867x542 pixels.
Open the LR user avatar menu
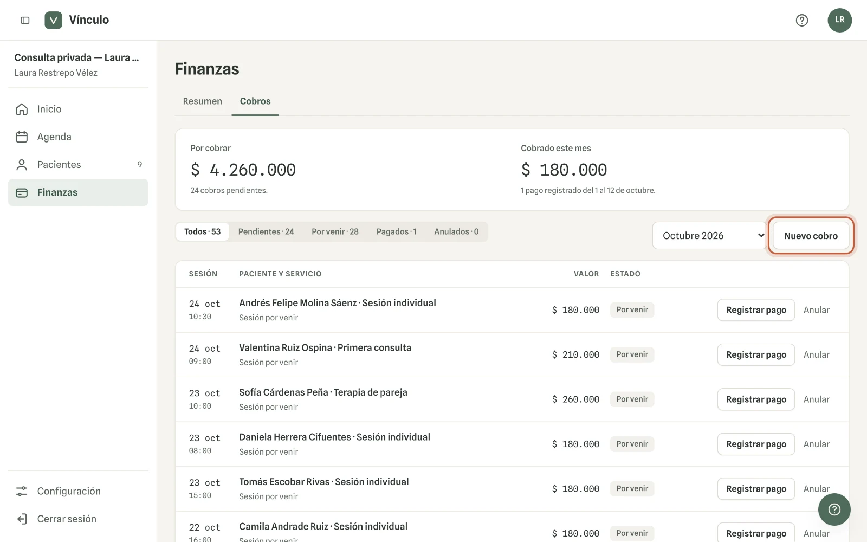(839, 20)
